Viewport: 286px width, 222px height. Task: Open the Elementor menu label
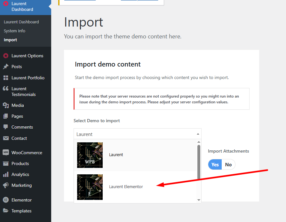pyautogui.click(x=21, y=200)
